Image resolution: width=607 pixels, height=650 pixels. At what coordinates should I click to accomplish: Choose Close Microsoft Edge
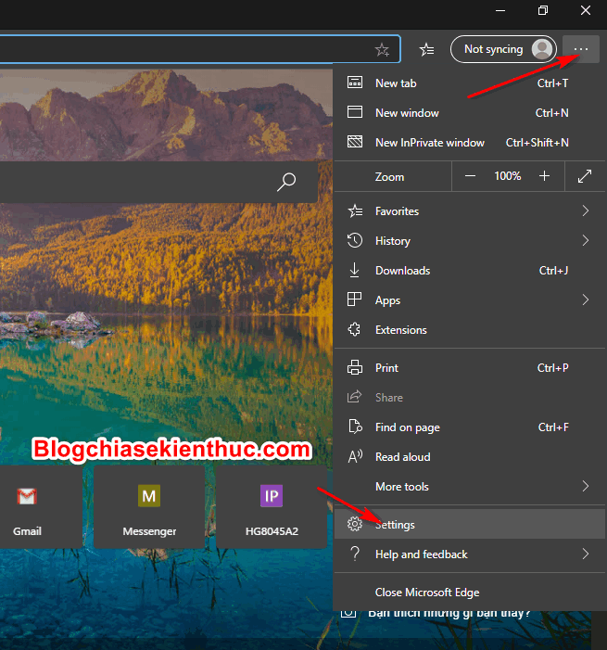click(469, 592)
